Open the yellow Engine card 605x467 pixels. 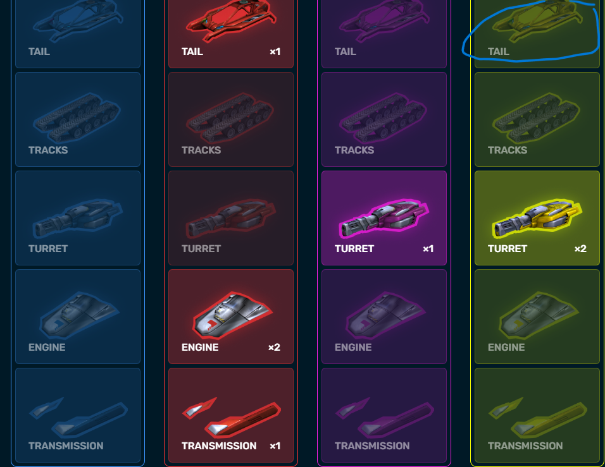(x=537, y=317)
